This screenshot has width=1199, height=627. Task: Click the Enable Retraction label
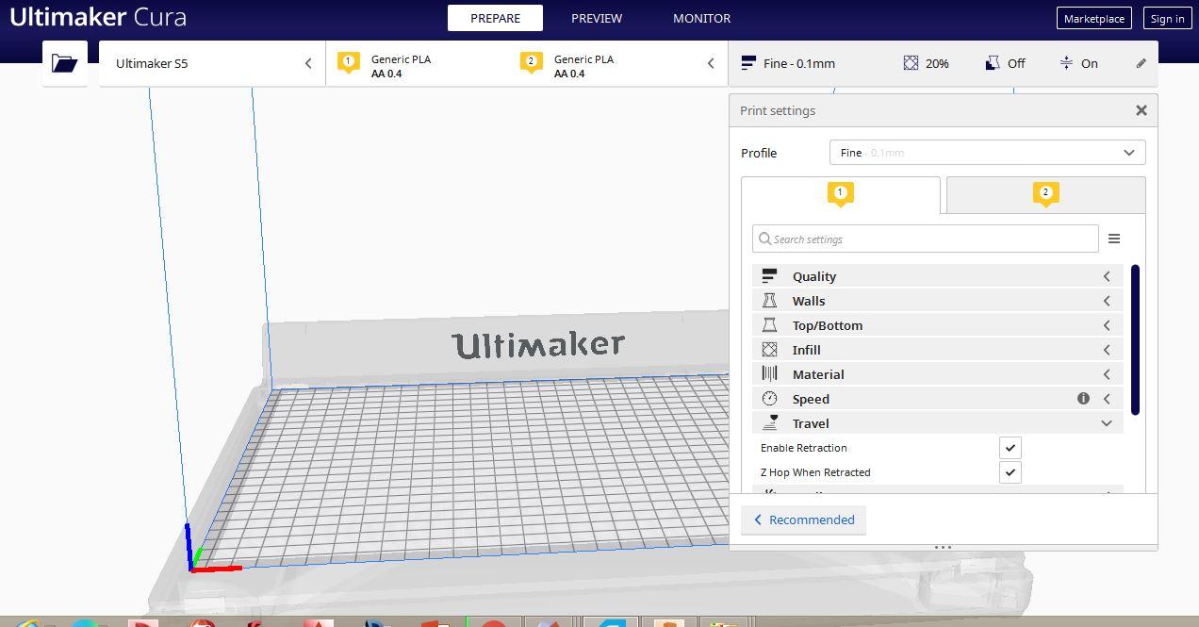click(x=804, y=448)
